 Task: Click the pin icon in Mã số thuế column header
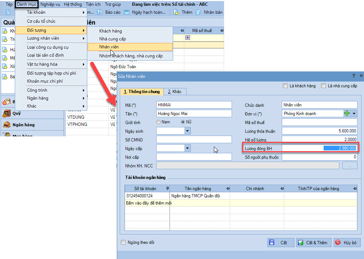coord(222,31)
